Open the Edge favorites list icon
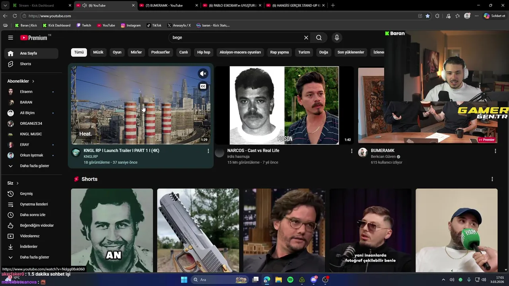509x286 pixels. click(x=458, y=16)
